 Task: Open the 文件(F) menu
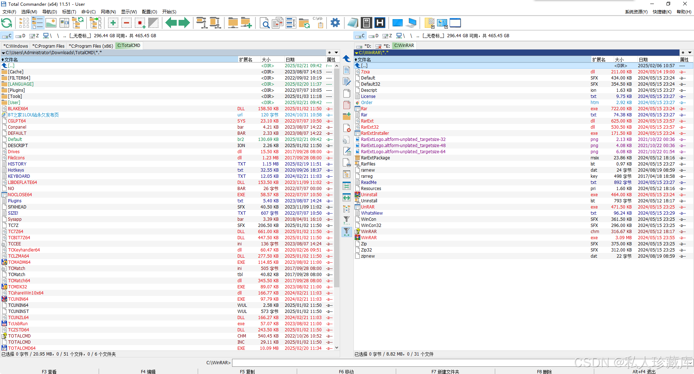coord(9,12)
